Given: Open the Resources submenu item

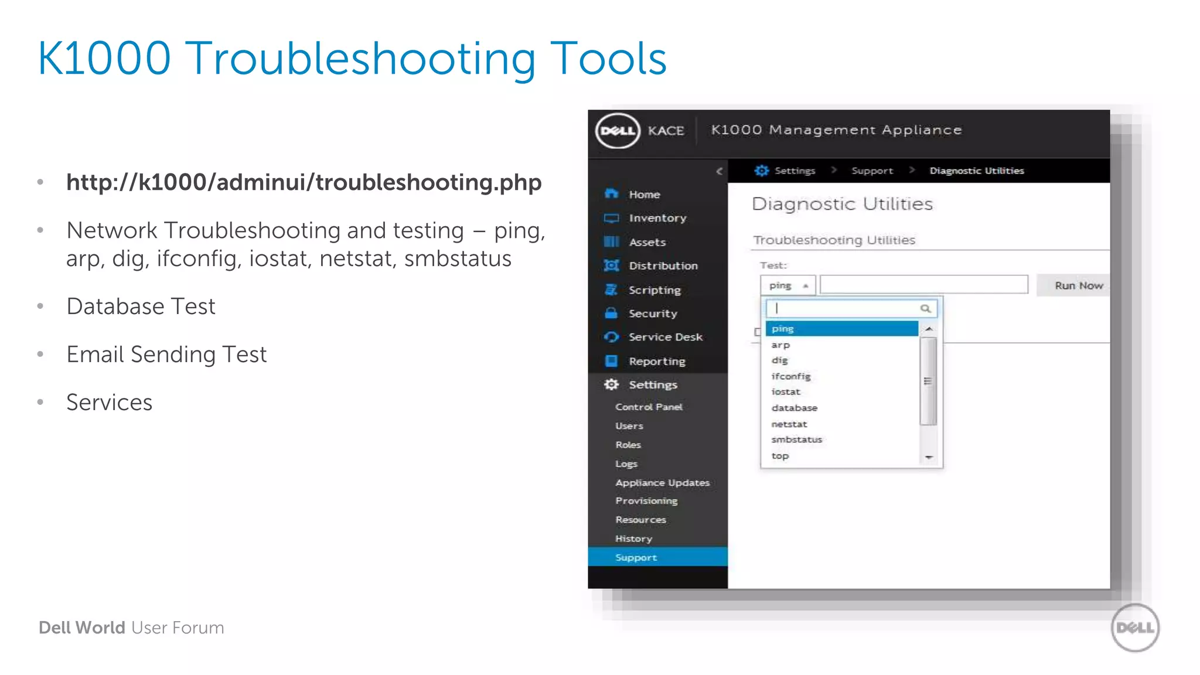Looking at the screenshot, I should tap(640, 520).
